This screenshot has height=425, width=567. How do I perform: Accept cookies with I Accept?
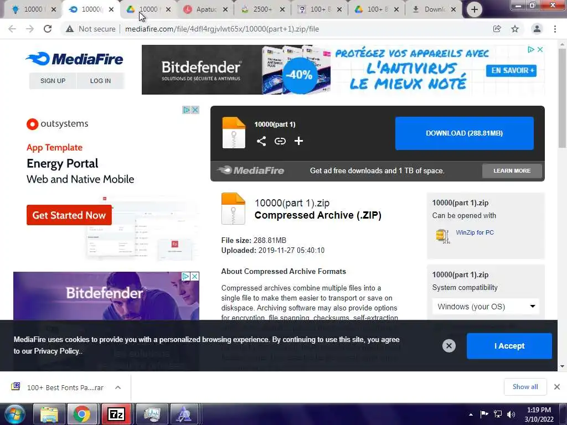(509, 346)
